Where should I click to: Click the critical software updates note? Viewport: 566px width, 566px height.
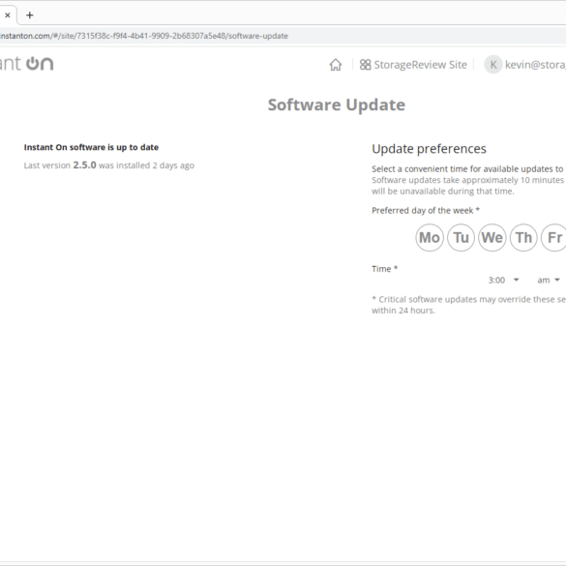pyautogui.click(x=468, y=305)
